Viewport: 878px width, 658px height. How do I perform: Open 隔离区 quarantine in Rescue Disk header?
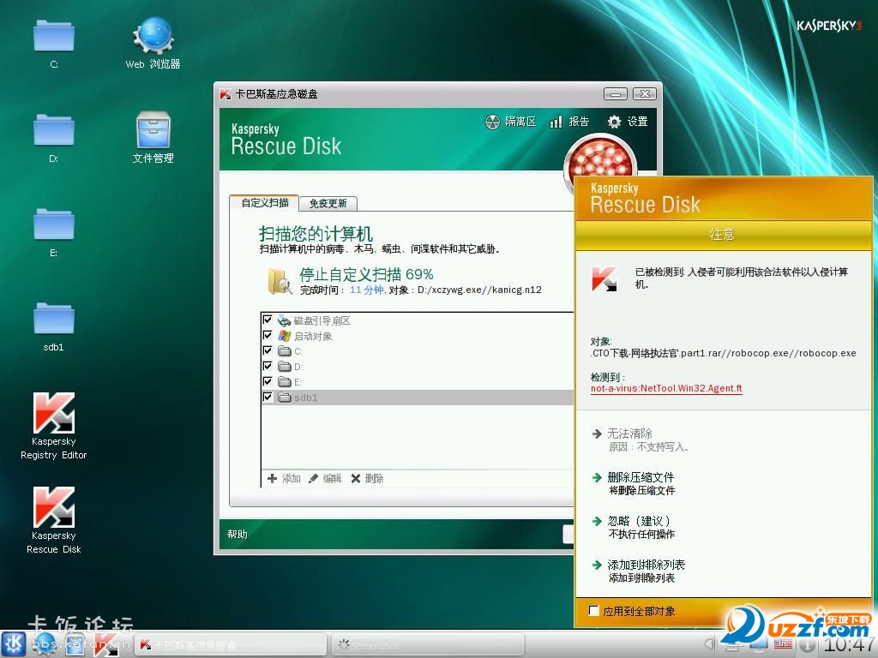pos(510,122)
